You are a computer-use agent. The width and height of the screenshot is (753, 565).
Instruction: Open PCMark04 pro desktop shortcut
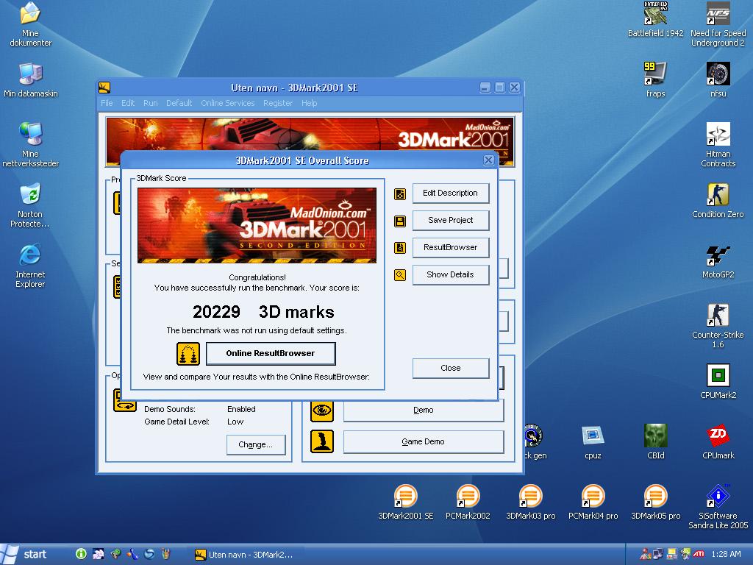(593, 502)
